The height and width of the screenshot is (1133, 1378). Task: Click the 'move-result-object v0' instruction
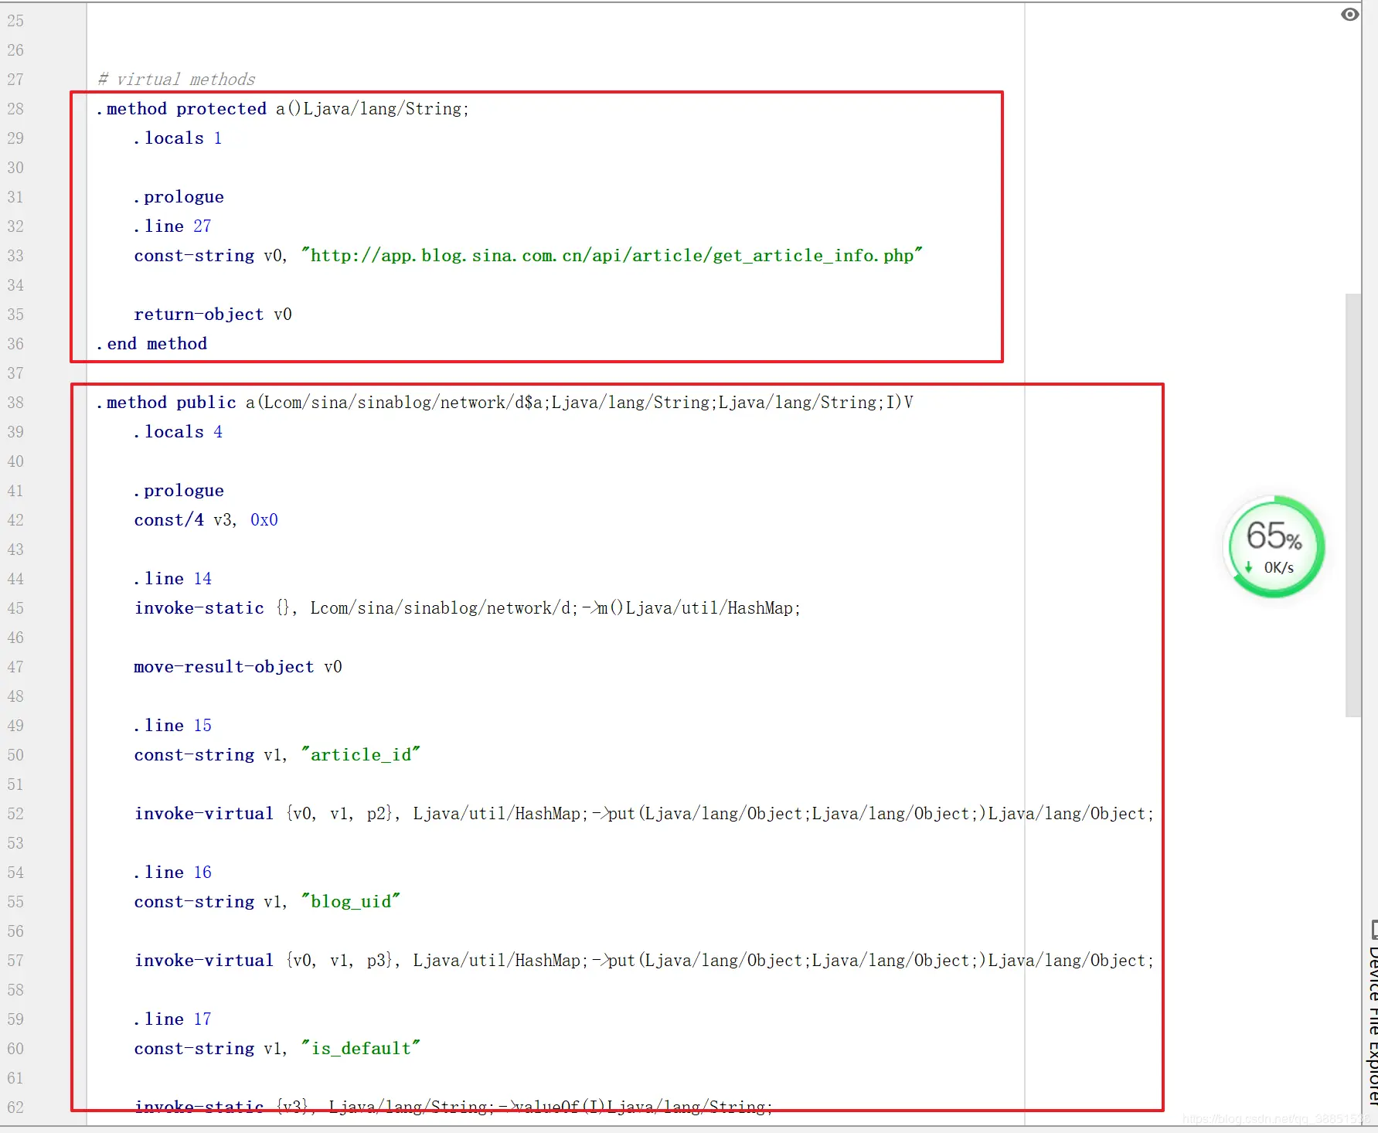pyautogui.click(x=238, y=667)
